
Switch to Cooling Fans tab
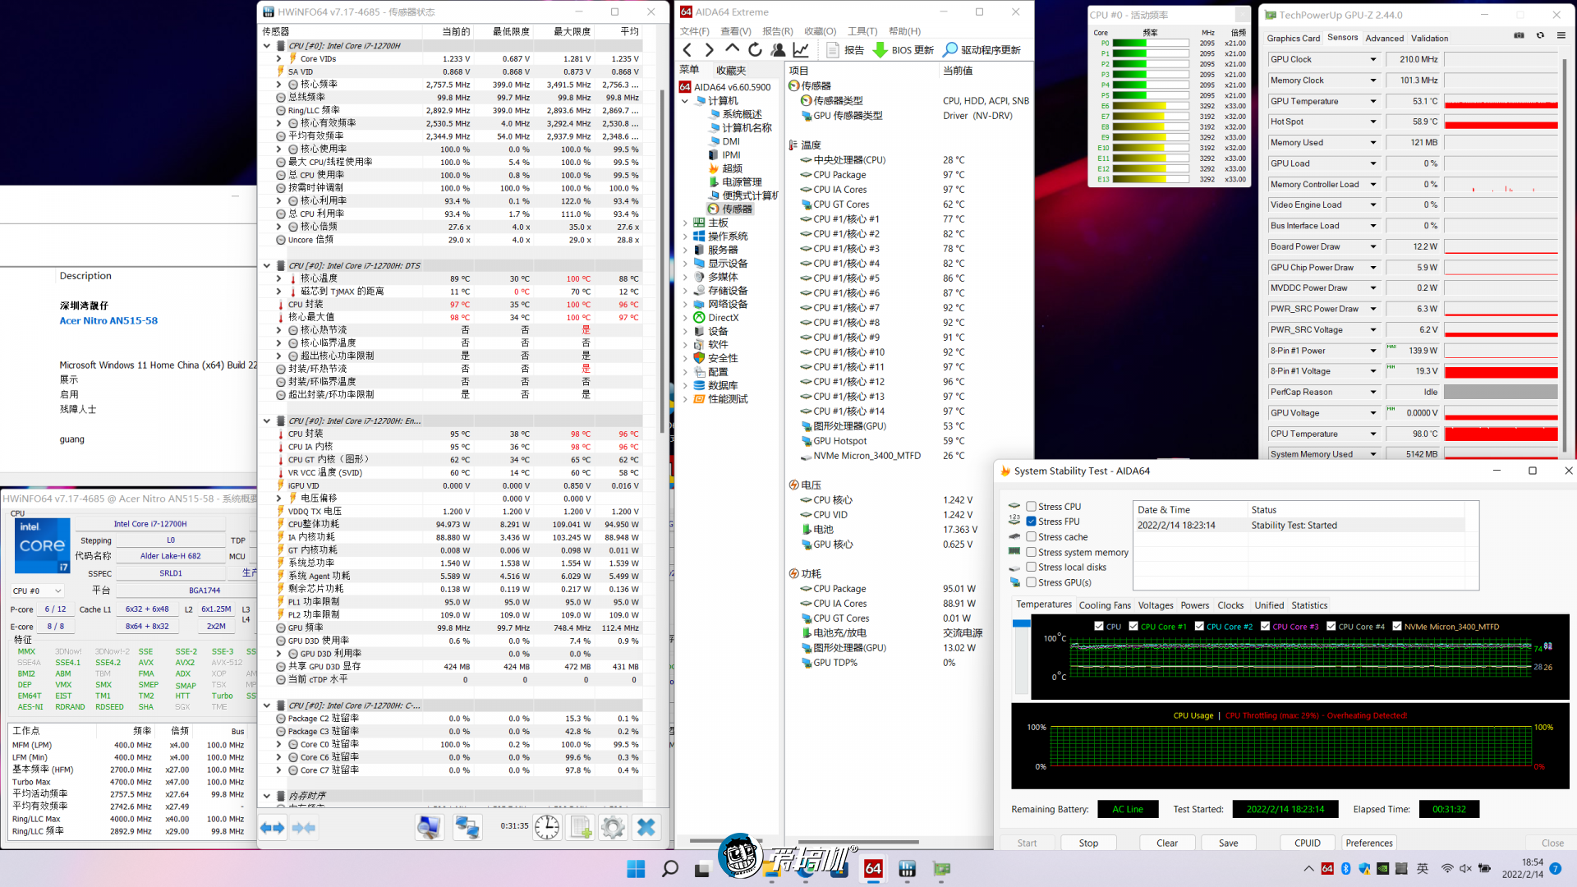[1105, 605]
